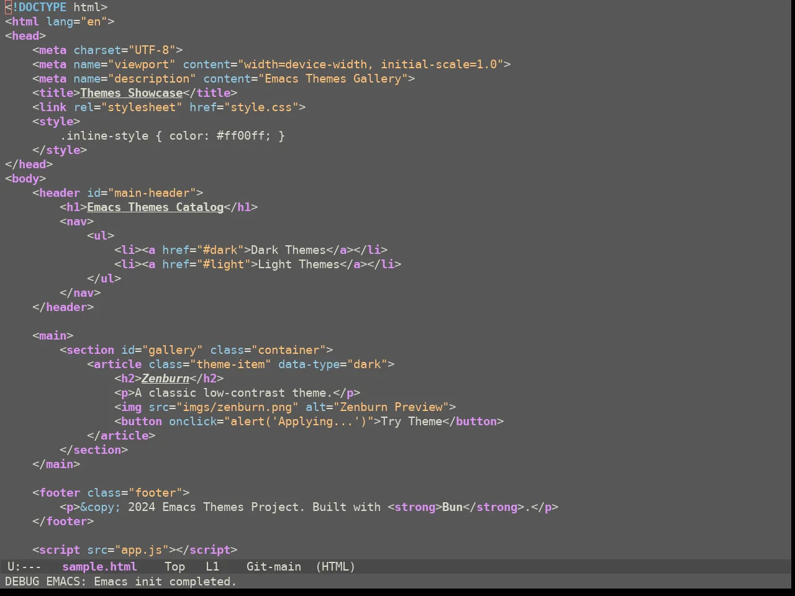Click the "container" class value
Viewport: 795px width, 596px height.
click(289, 350)
